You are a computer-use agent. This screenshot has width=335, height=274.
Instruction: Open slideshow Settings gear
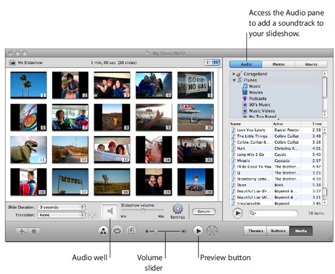[178, 209]
